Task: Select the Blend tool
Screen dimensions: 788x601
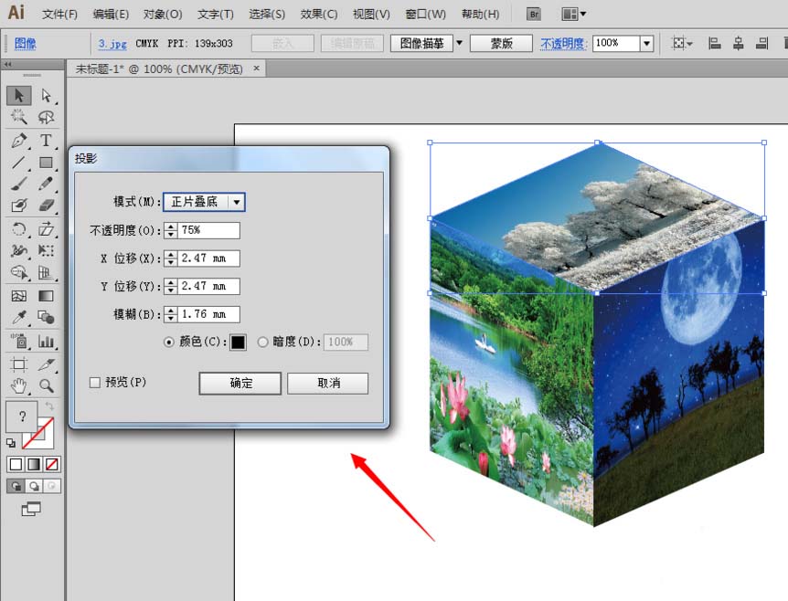Action: (47, 317)
